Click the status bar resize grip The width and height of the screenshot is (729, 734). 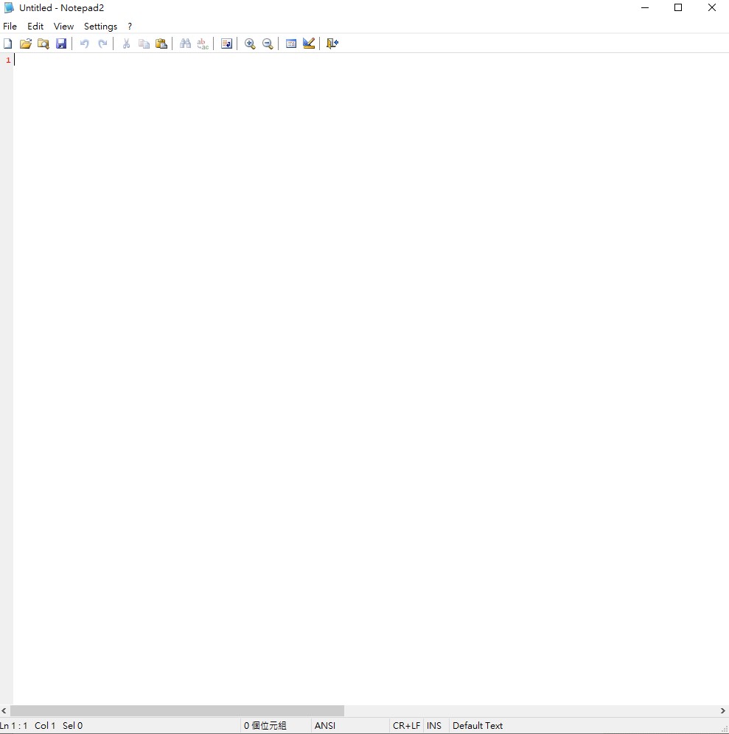tap(725, 730)
